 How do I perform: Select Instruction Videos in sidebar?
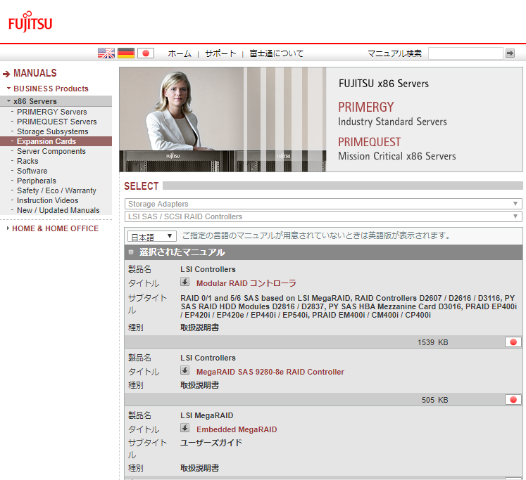[48, 200]
